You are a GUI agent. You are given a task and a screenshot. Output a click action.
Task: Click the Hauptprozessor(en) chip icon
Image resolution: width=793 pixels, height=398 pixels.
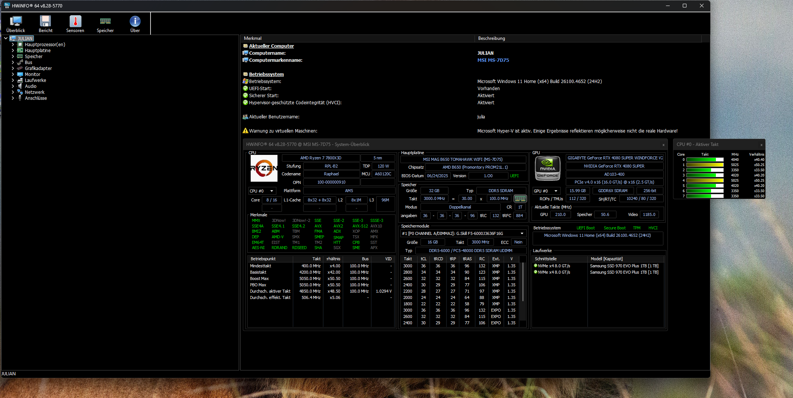20,44
